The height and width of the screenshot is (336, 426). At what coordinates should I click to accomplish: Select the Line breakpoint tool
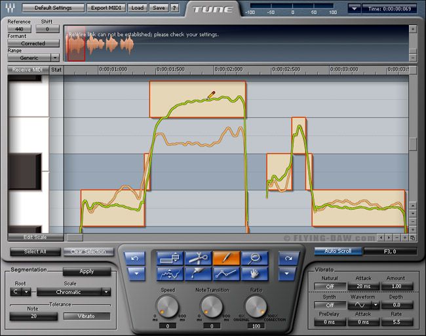(x=226, y=274)
